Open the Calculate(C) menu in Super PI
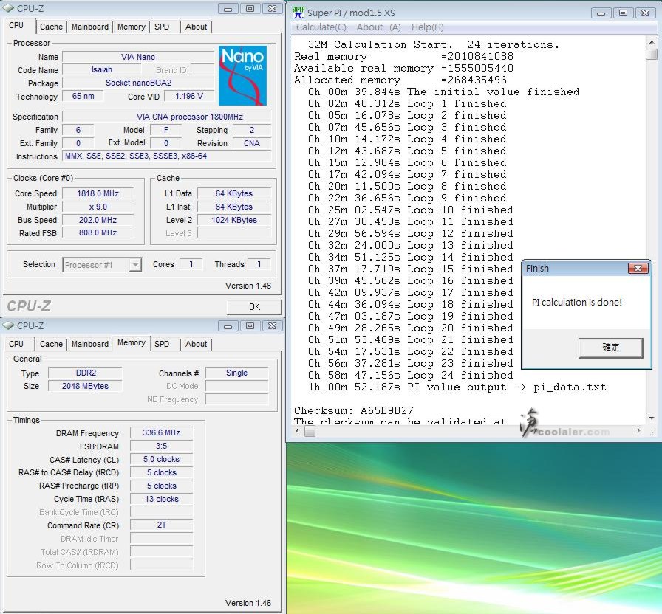The width and height of the screenshot is (662, 614). (x=321, y=27)
